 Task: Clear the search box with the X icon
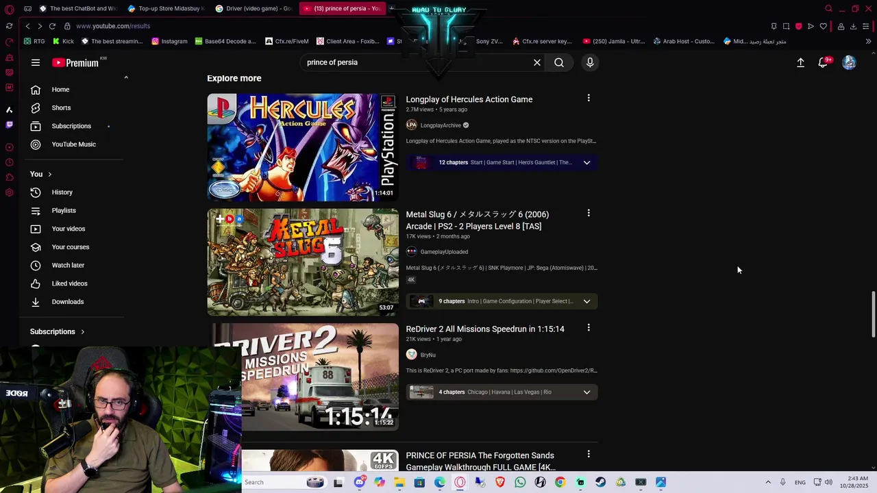click(537, 62)
